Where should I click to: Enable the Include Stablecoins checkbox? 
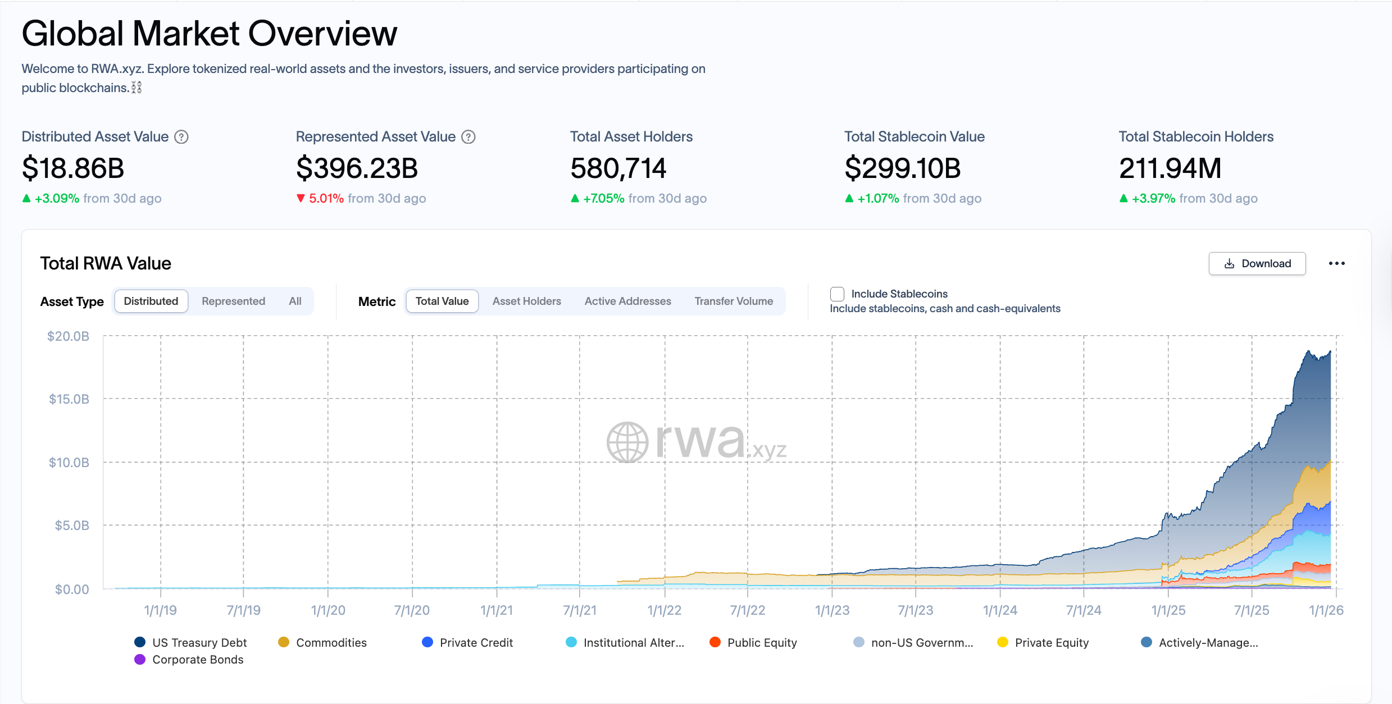837,294
